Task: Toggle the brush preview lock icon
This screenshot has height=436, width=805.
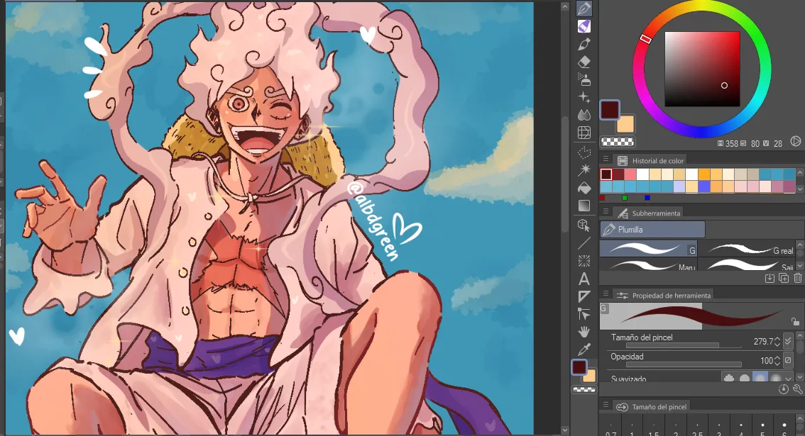Action: 795,322
